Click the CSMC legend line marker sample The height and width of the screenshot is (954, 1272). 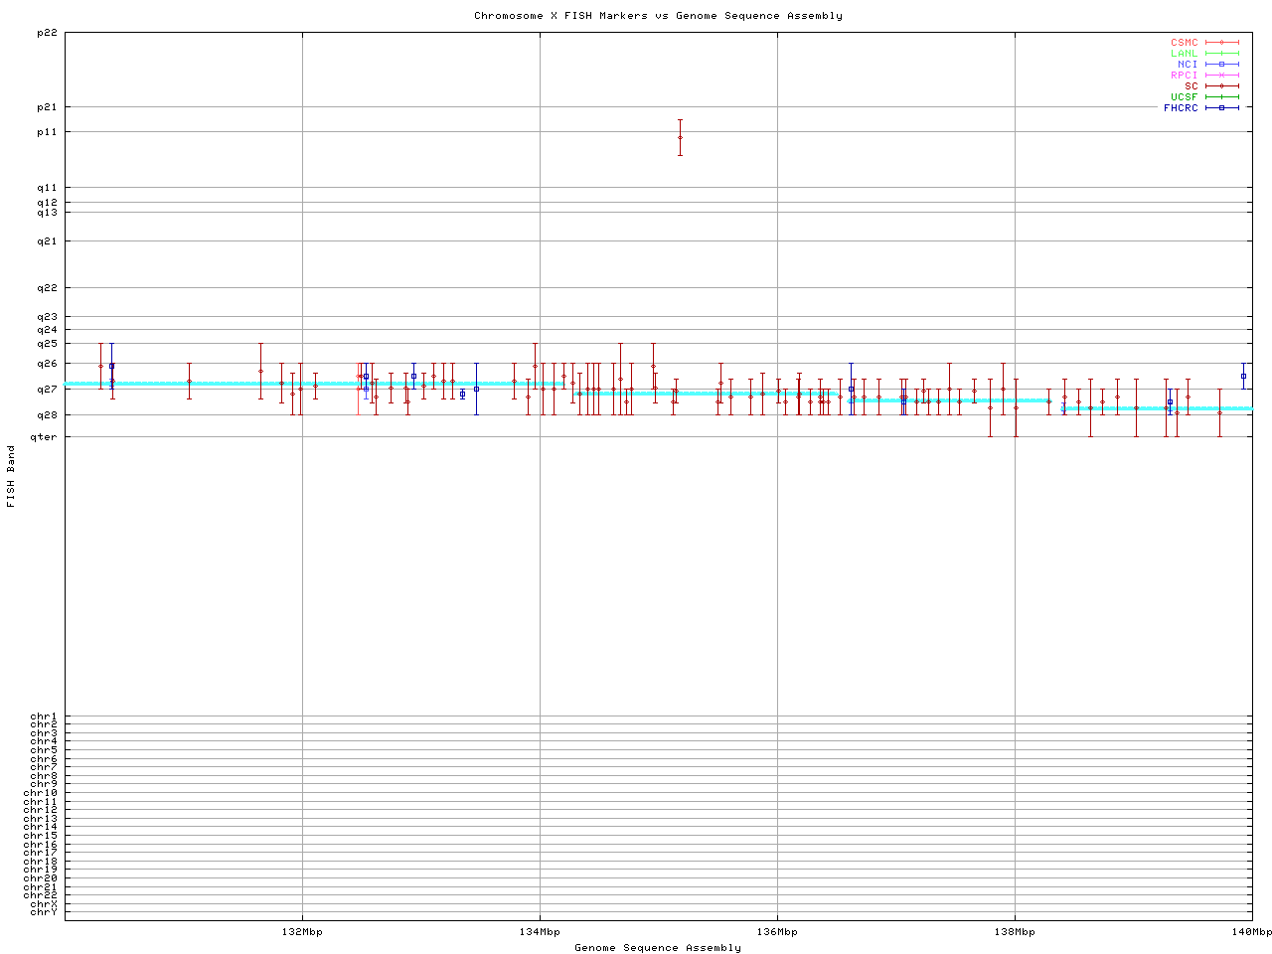(1221, 43)
